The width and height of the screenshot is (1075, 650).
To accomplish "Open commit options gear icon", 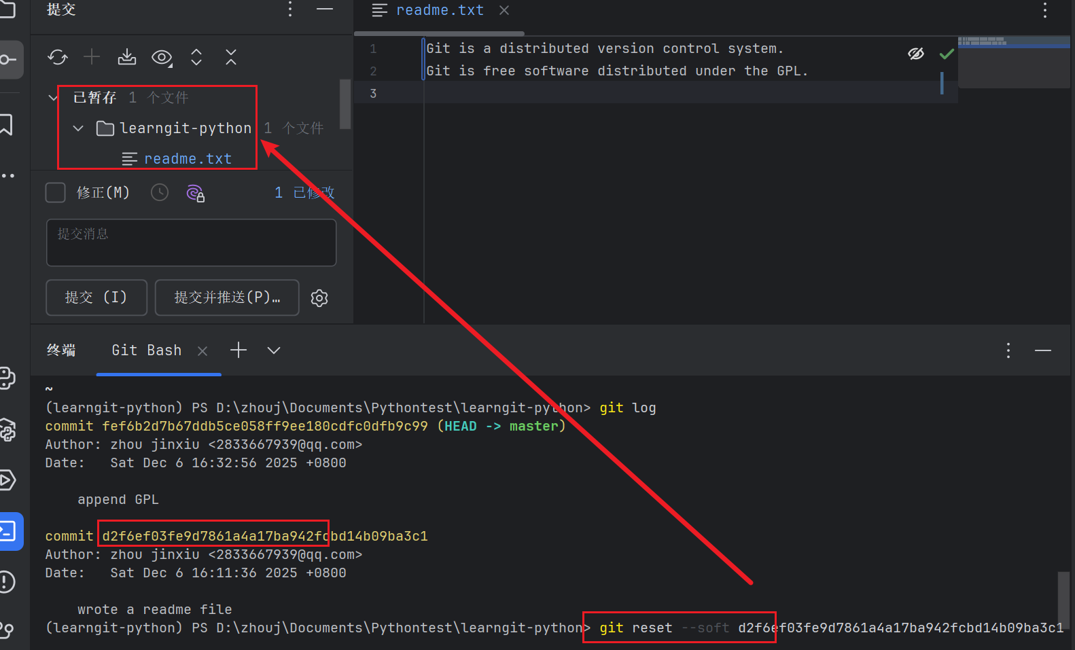I will pos(319,297).
